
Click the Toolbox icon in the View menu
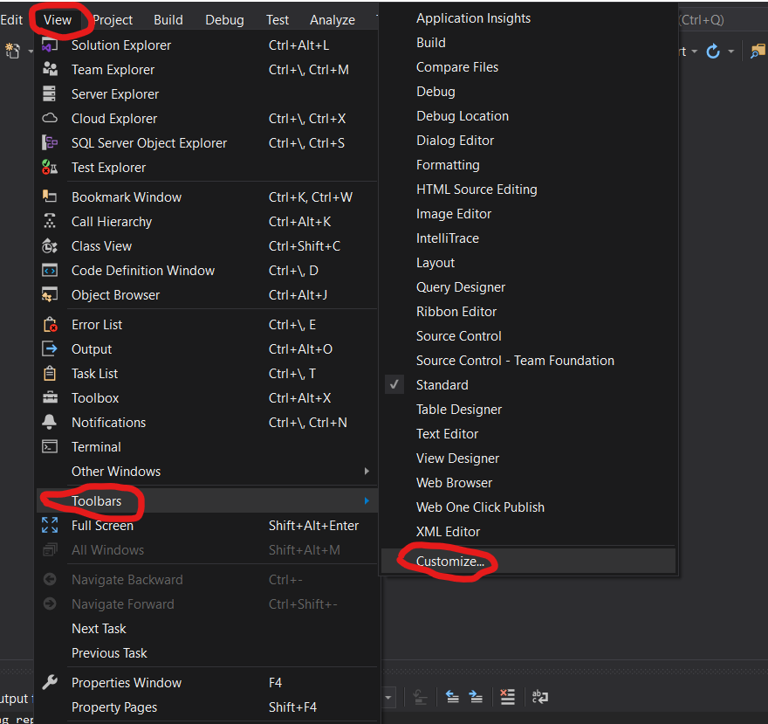point(50,397)
